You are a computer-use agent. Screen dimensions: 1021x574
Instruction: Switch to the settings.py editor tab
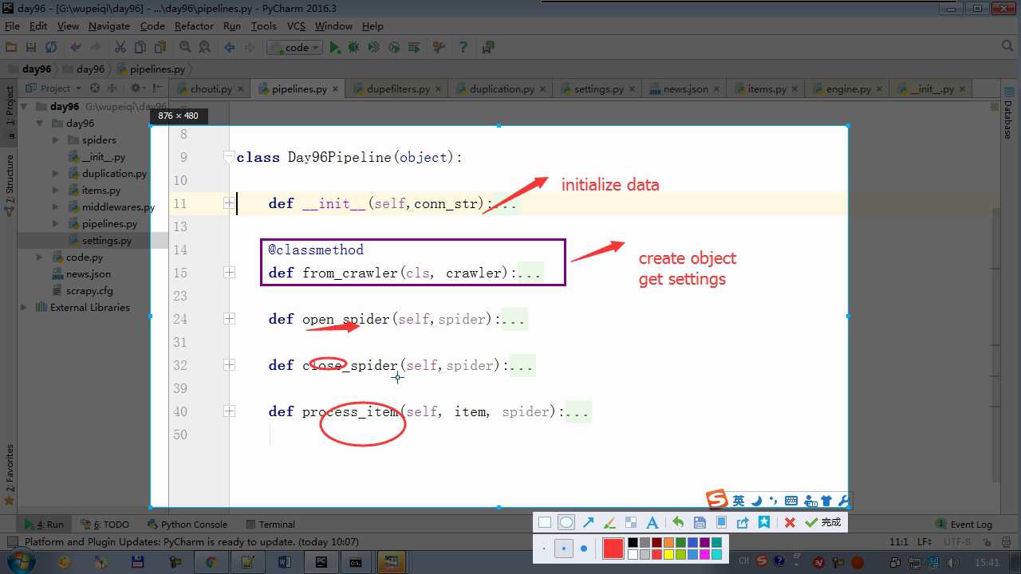click(598, 88)
